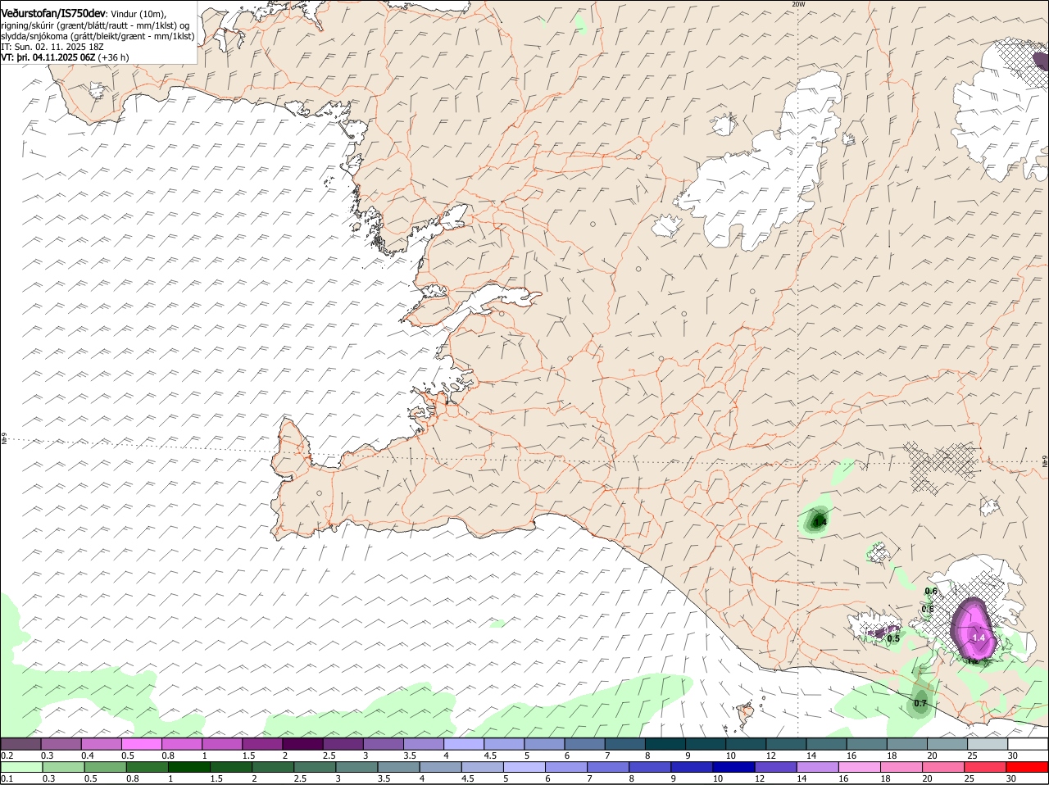Click the '25' label under the lower color scale
This screenshot has height=785, width=1049.
tap(969, 779)
